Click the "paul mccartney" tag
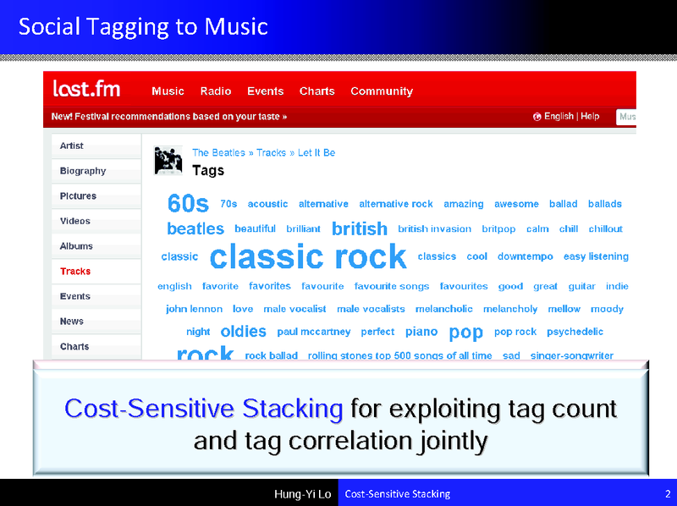The width and height of the screenshot is (677, 506). 312,332
